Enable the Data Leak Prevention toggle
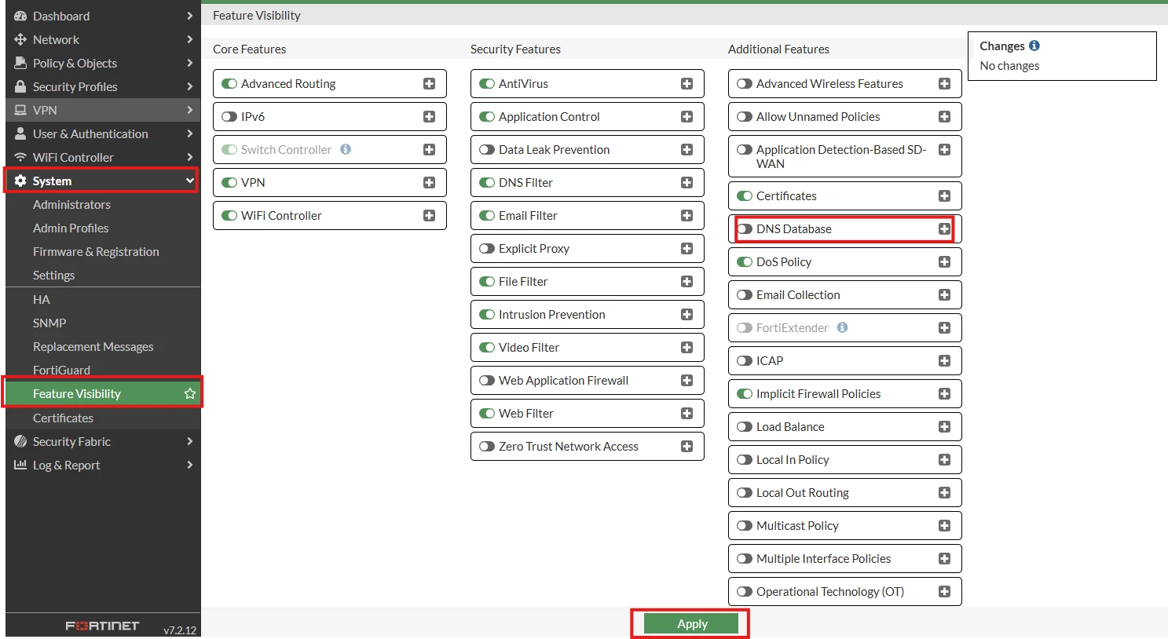 tap(487, 149)
